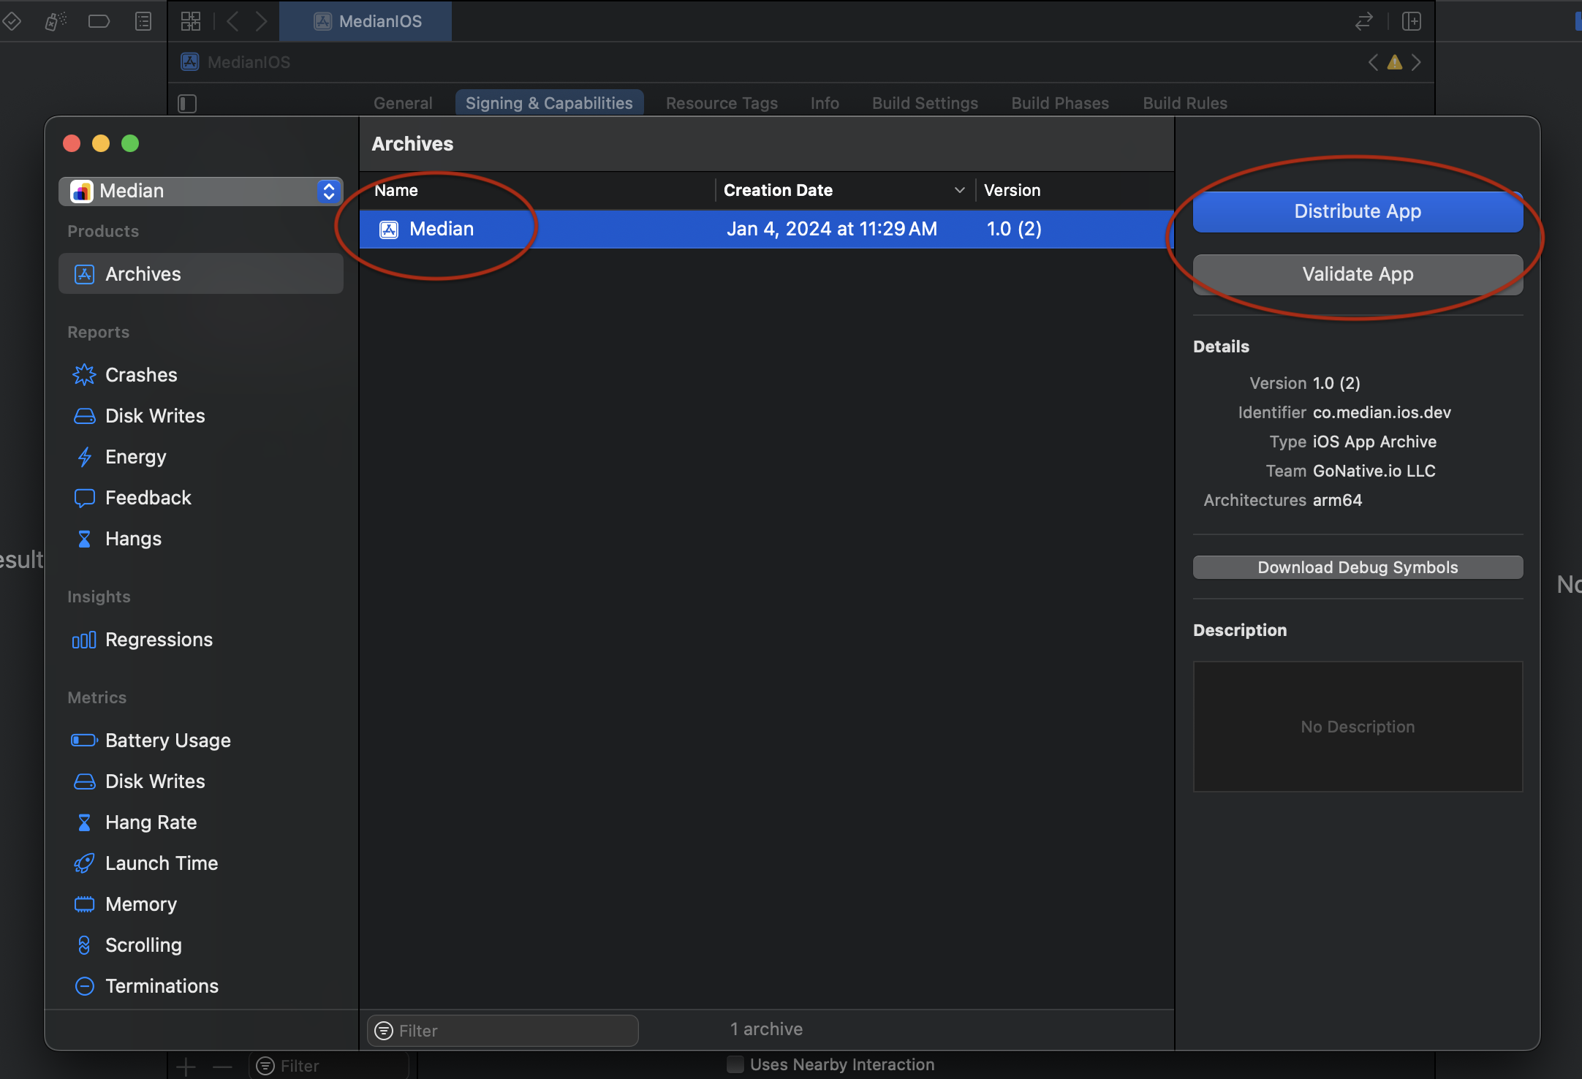Select the Median archive row
The height and width of the screenshot is (1079, 1582).
tap(766, 229)
